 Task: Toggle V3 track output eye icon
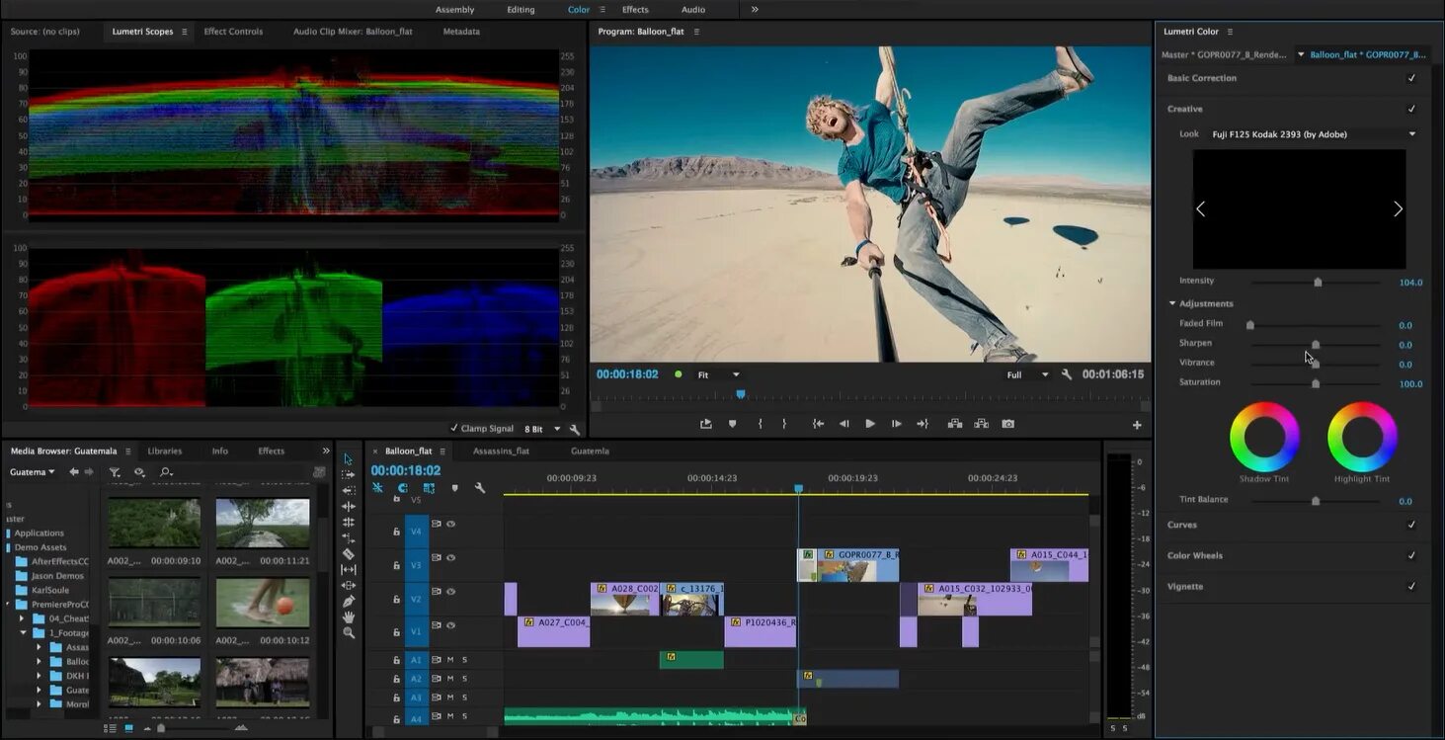click(450, 558)
